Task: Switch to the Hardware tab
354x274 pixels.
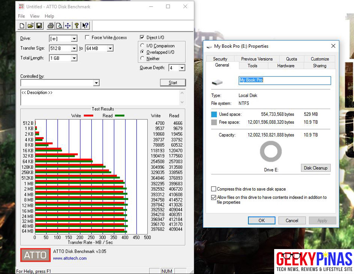Action: [286, 66]
